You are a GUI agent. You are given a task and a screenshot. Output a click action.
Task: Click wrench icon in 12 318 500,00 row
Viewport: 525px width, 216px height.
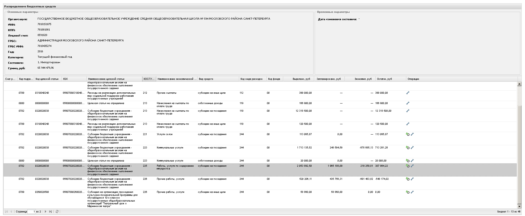[x=408, y=111]
